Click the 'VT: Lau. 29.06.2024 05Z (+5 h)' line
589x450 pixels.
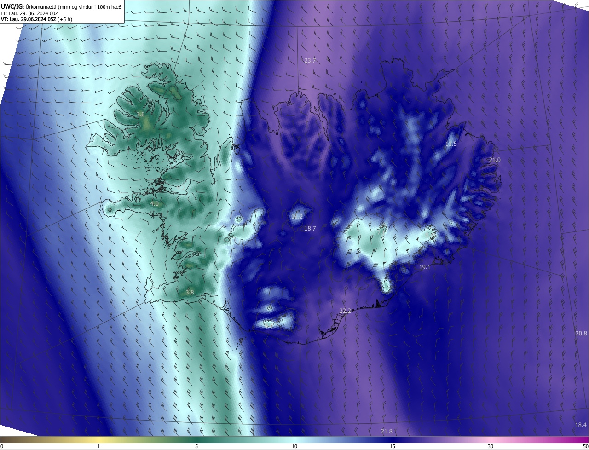click(36, 19)
